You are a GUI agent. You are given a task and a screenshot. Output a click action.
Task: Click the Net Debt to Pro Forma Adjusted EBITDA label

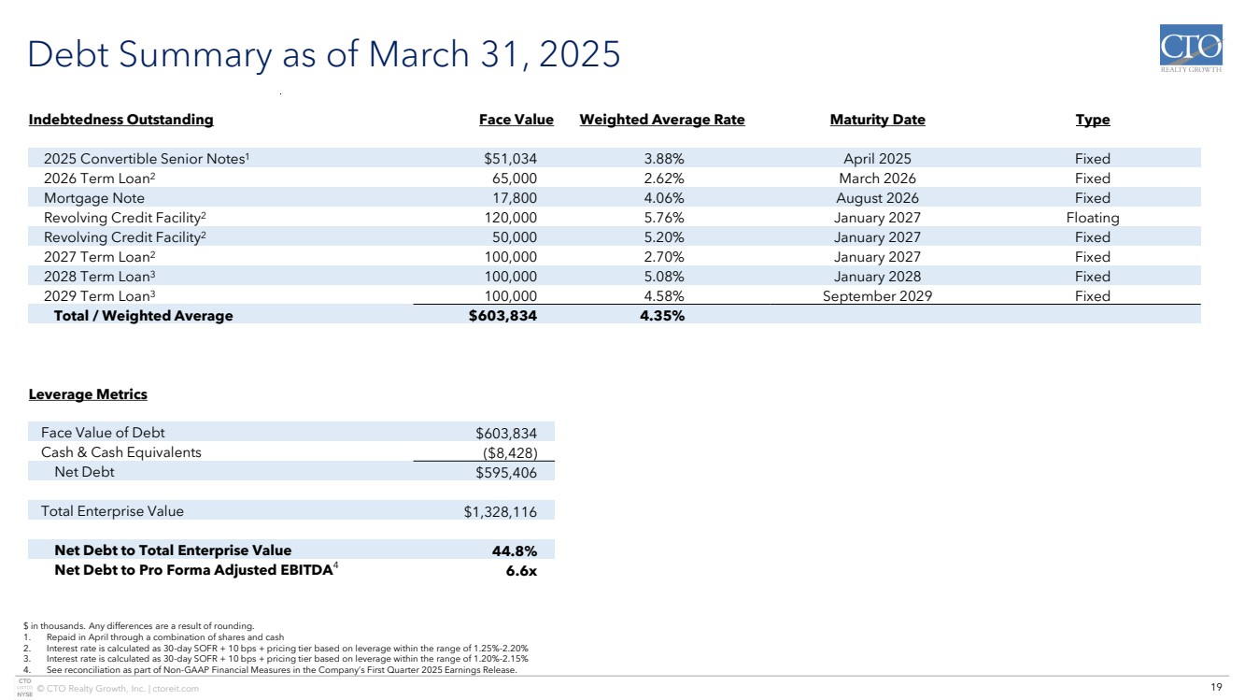pos(194,570)
